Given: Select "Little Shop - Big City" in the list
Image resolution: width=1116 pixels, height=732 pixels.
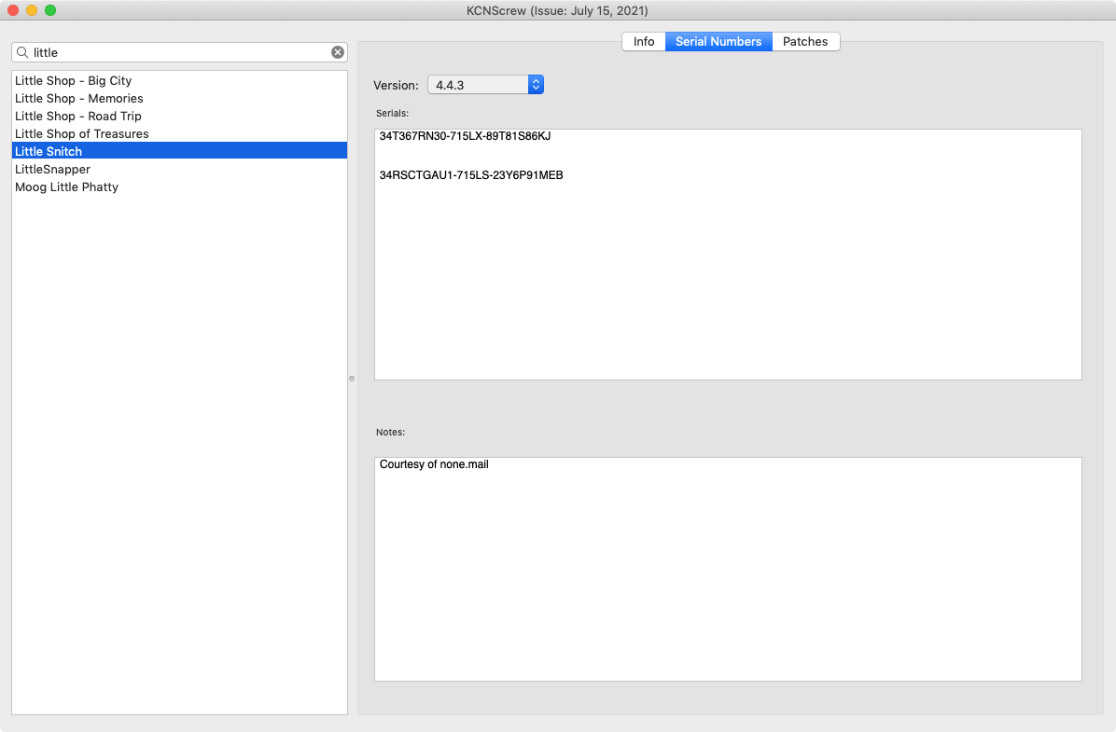Looking at the screenshot, I should [x=74, y=81].
